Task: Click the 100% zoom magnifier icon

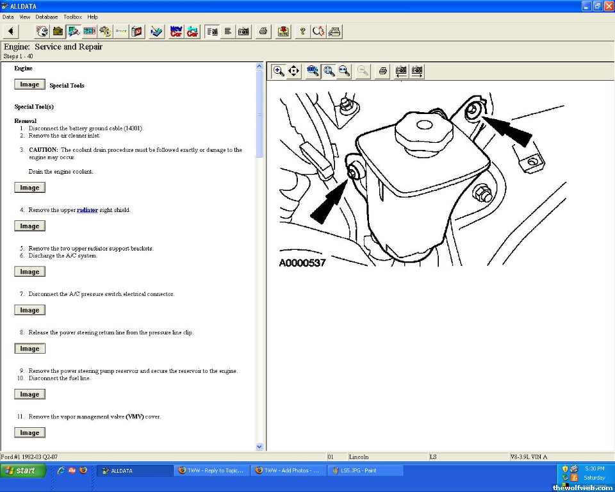Action: (313, 71)
